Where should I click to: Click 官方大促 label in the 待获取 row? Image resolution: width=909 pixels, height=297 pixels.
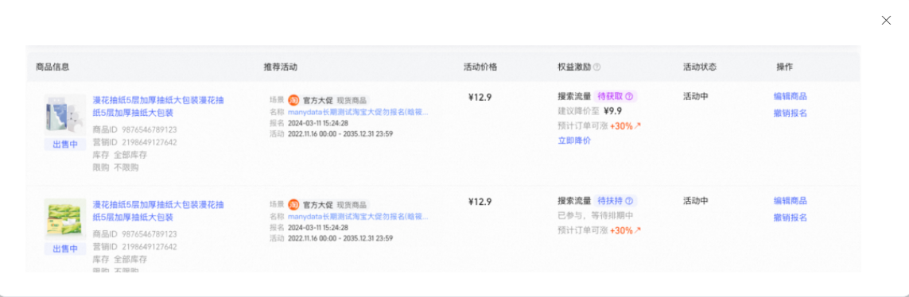(317, 100)
